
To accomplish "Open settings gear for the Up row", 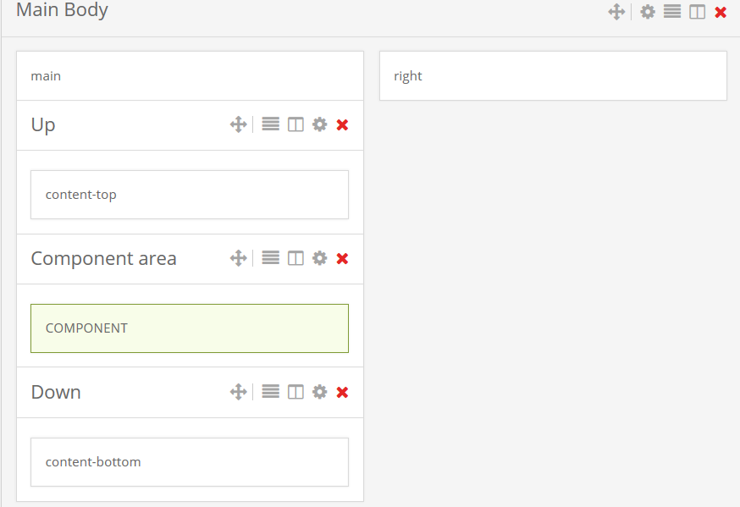I will [x=319, y=124].
